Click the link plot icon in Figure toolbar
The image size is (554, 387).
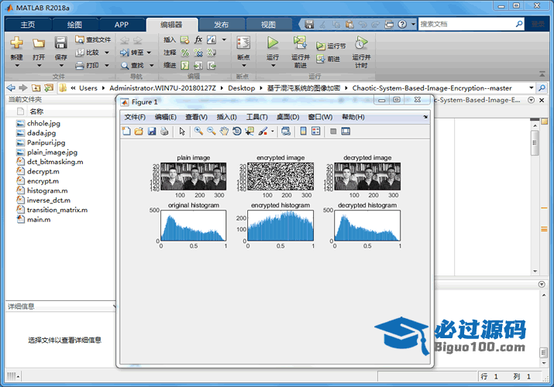[x=286, y=132]
